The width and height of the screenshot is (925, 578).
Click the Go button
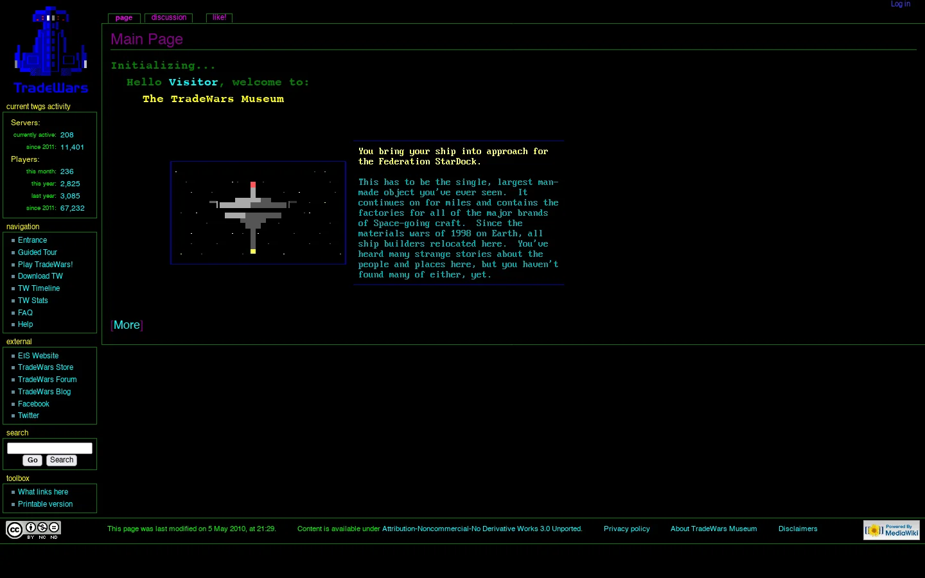pos(33,460)
